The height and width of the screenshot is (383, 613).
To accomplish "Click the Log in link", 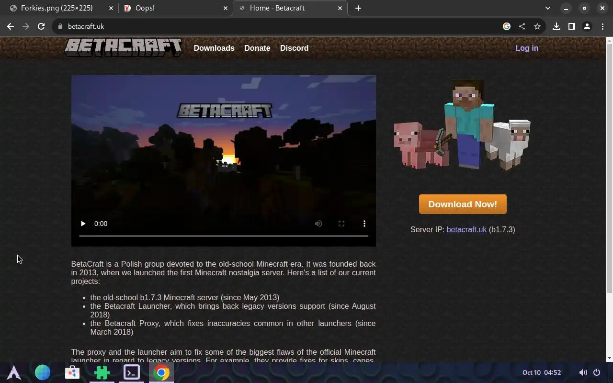I will point(527,48).
